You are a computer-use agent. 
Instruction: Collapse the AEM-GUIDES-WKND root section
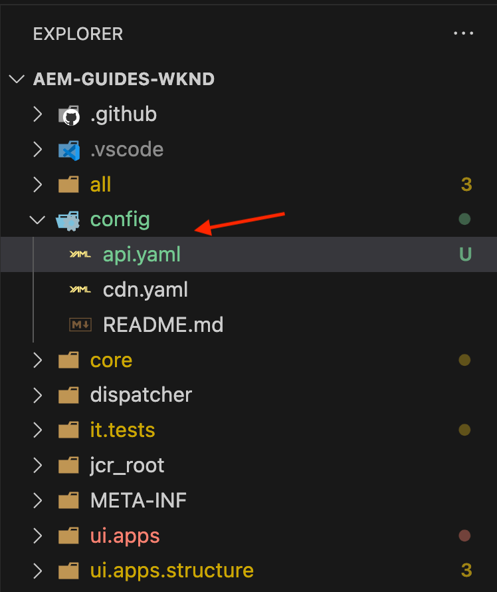click(x=17, y=79)
